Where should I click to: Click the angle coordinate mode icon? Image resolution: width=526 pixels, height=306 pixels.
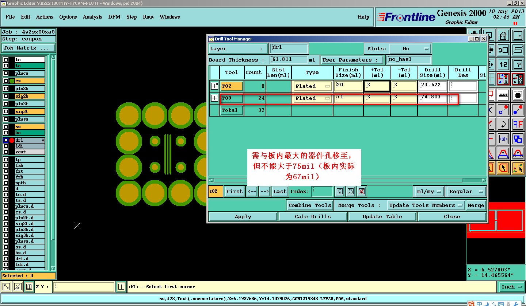(18, 287)
